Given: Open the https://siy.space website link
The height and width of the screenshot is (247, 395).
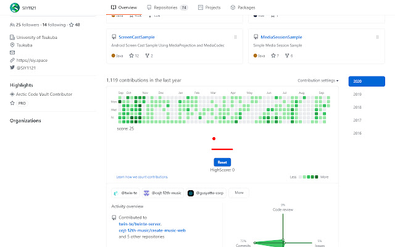Looking at the screenshot, I should (32, 61).
